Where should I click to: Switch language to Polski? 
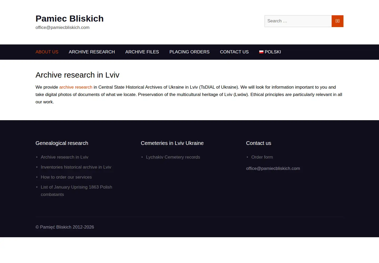(270, 52)
